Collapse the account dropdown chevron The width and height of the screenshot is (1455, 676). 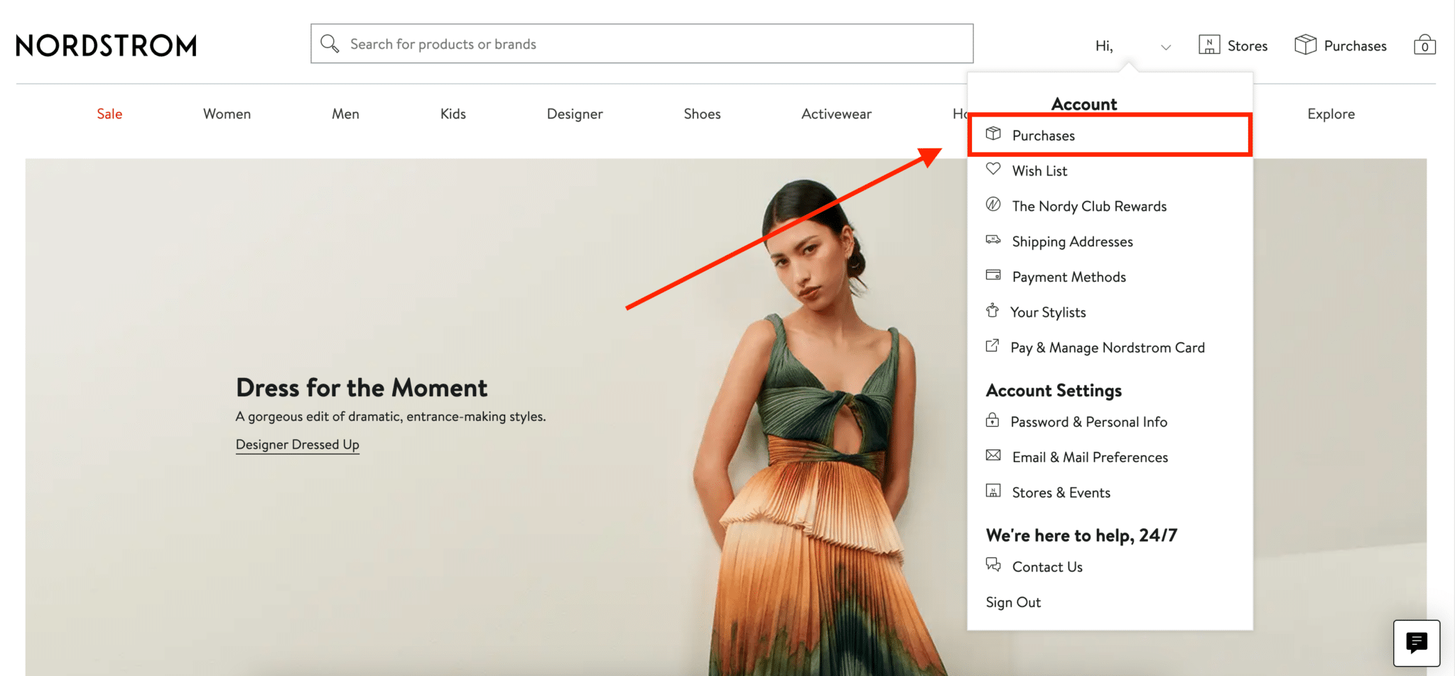coord(1166,47)
